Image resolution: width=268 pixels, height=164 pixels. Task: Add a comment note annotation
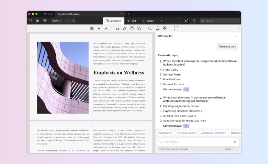click(150, 28)
